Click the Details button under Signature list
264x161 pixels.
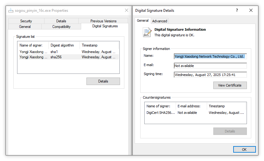[103, 81]
